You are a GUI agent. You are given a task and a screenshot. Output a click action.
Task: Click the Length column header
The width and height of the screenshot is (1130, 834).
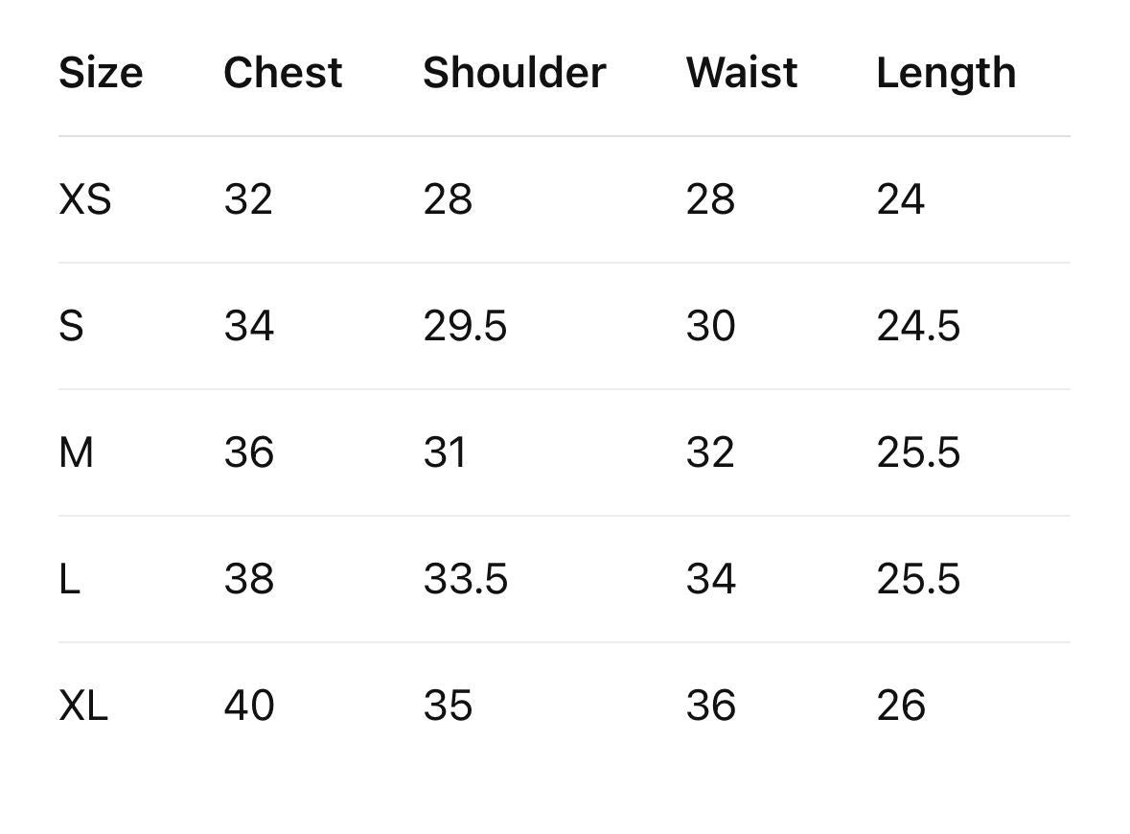click(x=946, y=73)
